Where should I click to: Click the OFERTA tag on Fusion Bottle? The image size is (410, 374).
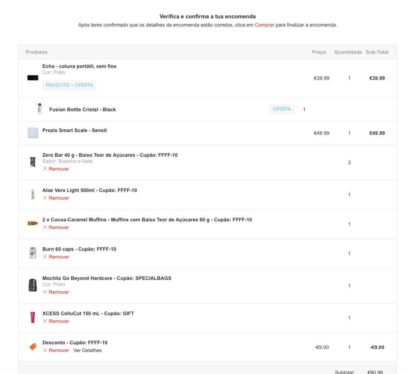pyautogui.click(x=282, y=109)
